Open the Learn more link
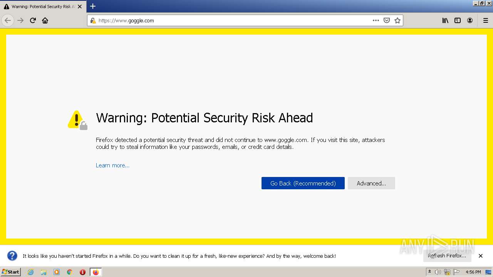Image resolution: width=493 pixels, height=277 pixels. pyautogui.click(x=112, y=165)
